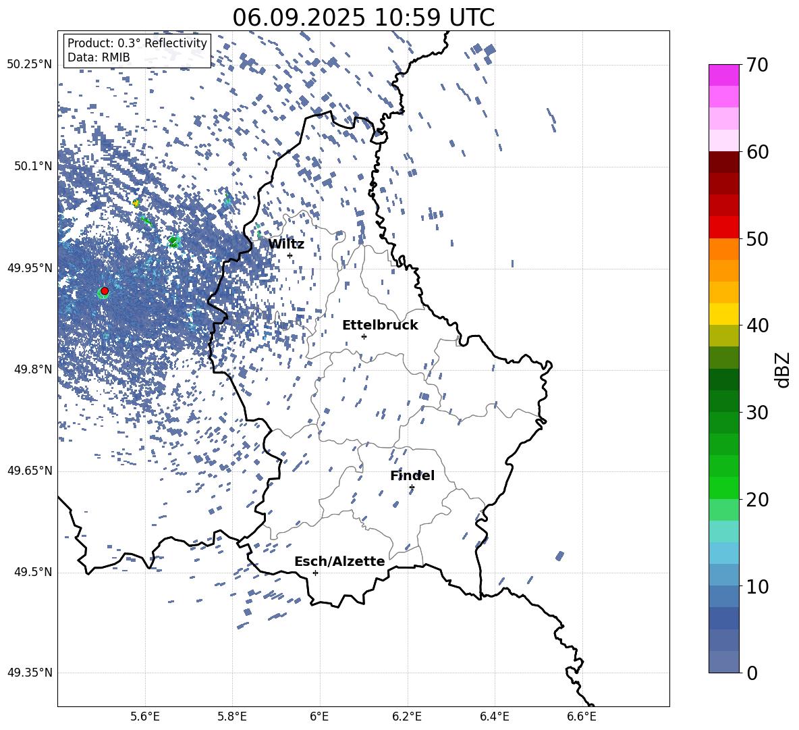This screenshot has width=799, height=730.
Task: Click the 6.2°E longitude tick label
Action: click(x=407, y=716)
